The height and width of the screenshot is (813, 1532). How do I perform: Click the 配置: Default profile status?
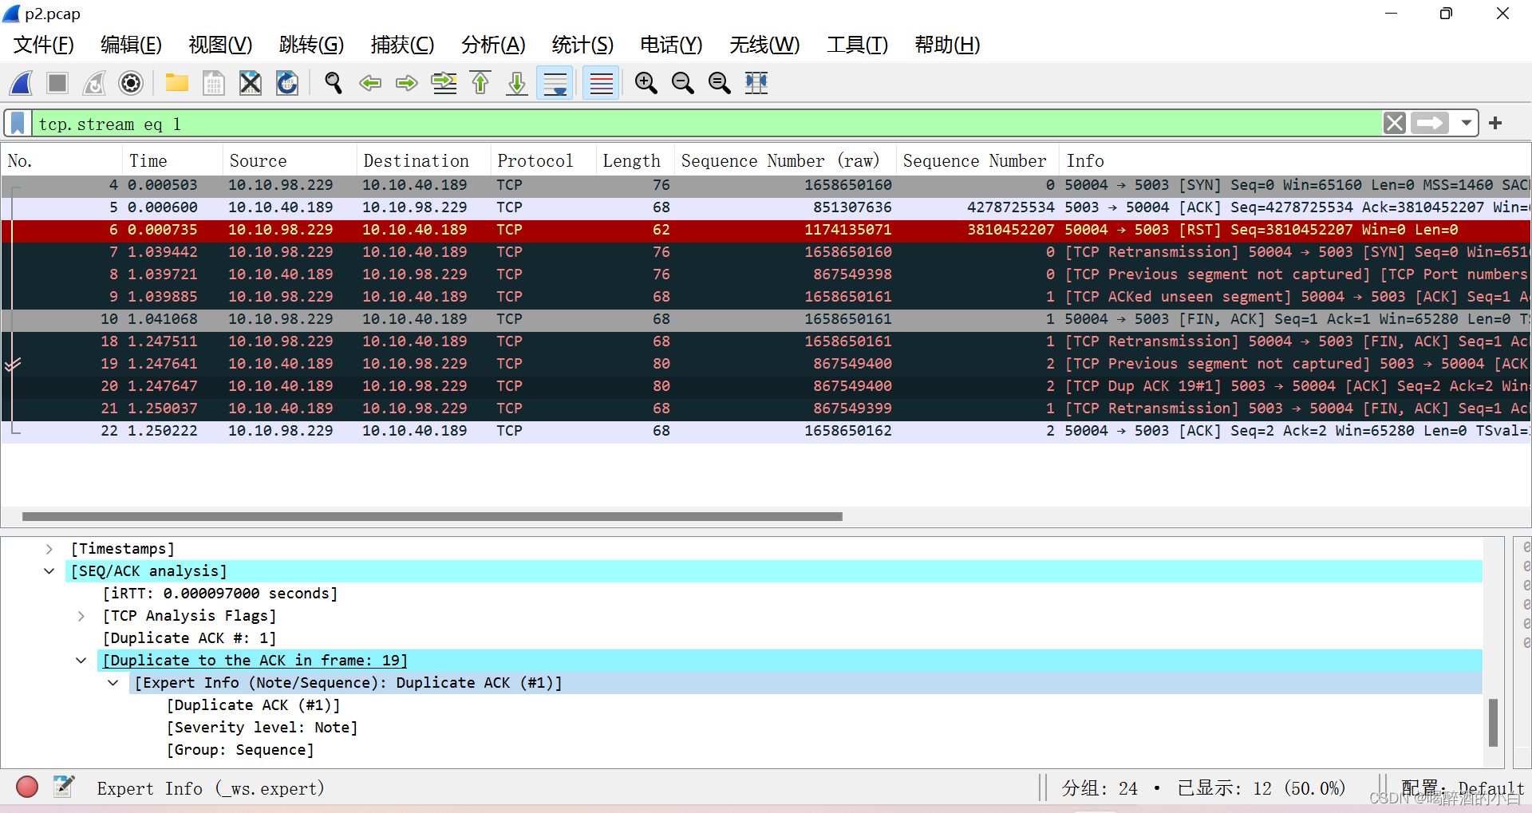pos(1463,788)
